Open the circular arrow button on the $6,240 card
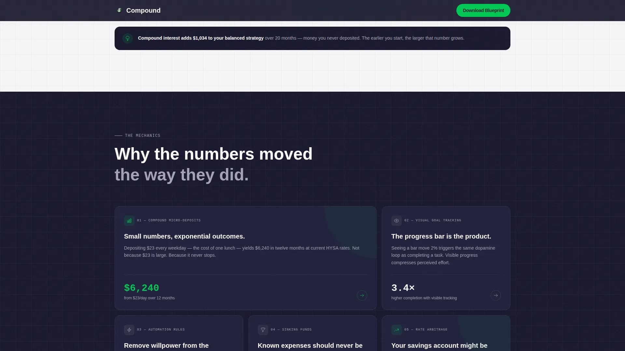625x351 pixels. pyautogui.click(x=362, y=295)
